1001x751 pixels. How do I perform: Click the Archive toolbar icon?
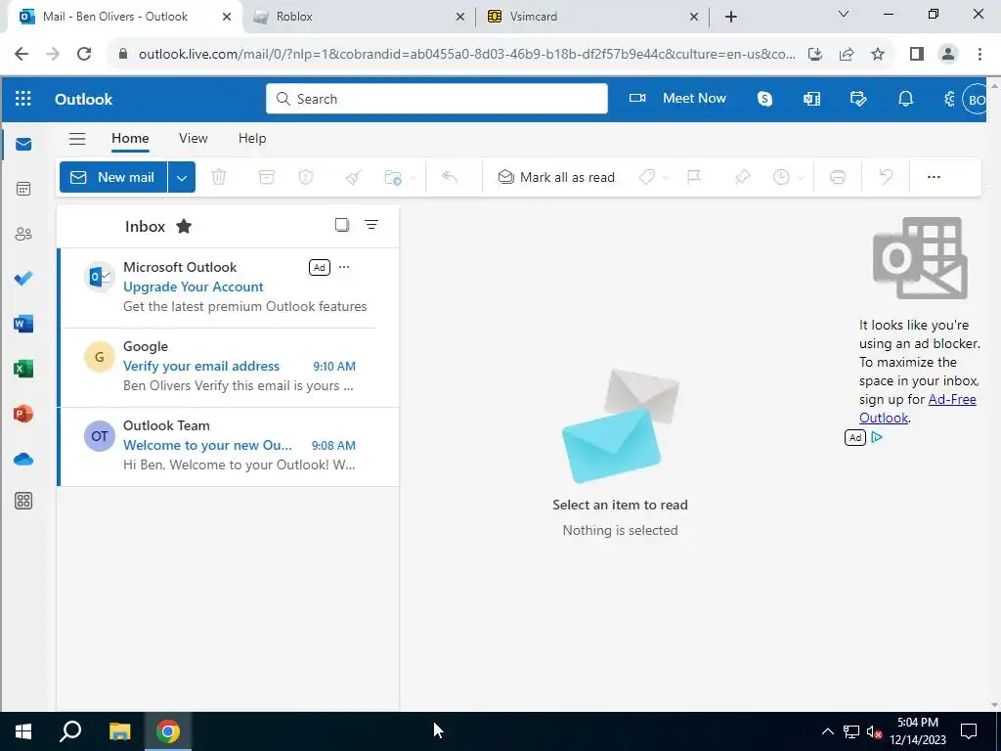[x=266, y=177]
